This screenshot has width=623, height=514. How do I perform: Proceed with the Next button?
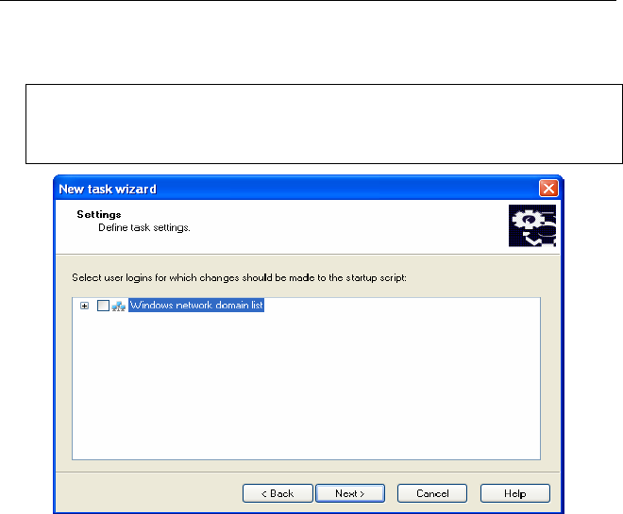[x=350, y=493]
